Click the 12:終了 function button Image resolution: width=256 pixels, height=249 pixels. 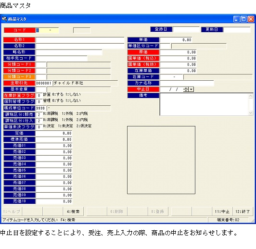pyautogui.click(x=243, y=212)
